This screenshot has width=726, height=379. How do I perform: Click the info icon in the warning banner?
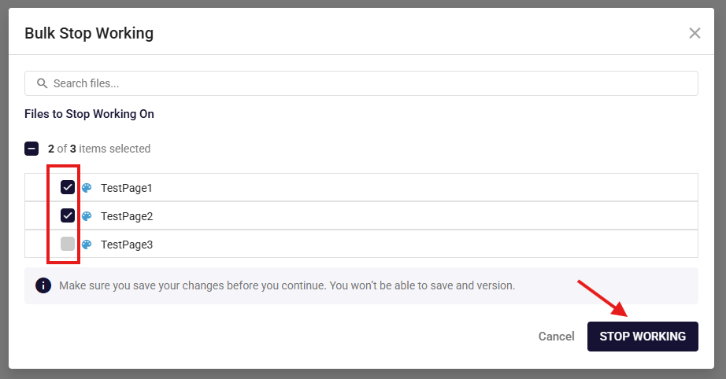pos(43,285)
